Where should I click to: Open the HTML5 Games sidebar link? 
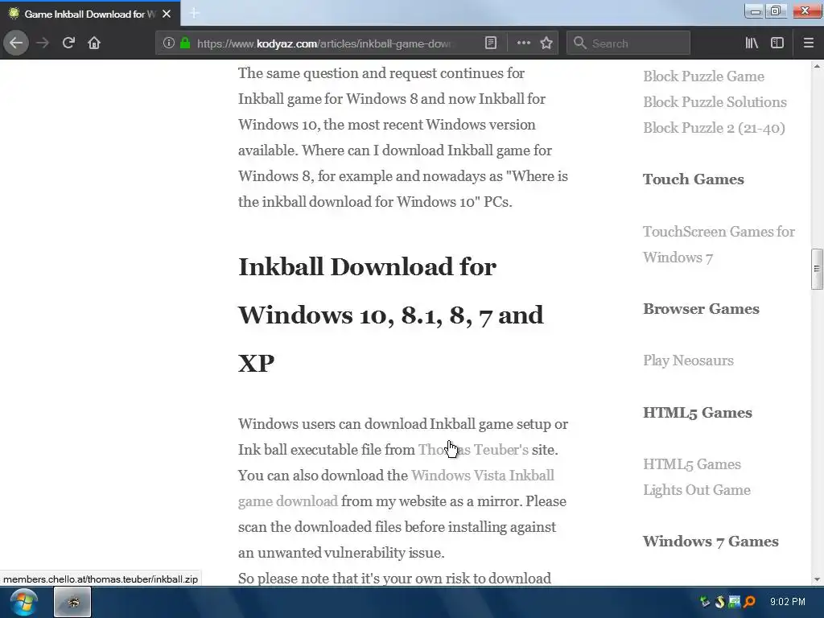pos(691,464)
